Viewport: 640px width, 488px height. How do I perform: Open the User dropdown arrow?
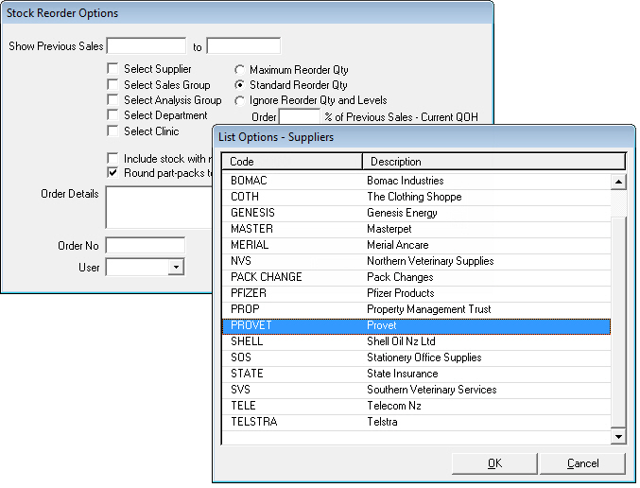176,268
